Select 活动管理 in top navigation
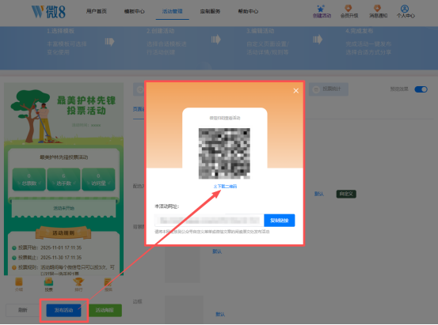The width and height of the screenshot is (438, 325). 173,11
